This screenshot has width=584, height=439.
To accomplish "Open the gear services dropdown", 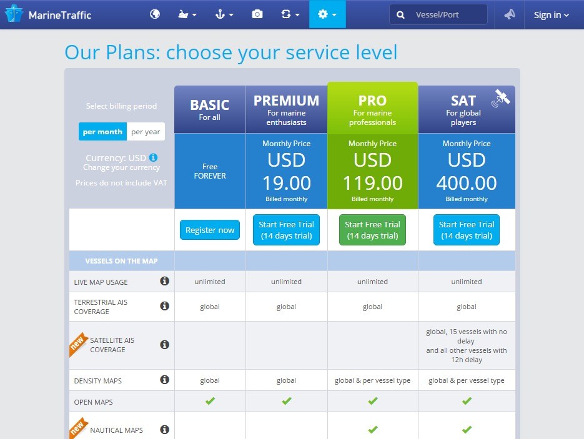I will pos(327,14).
